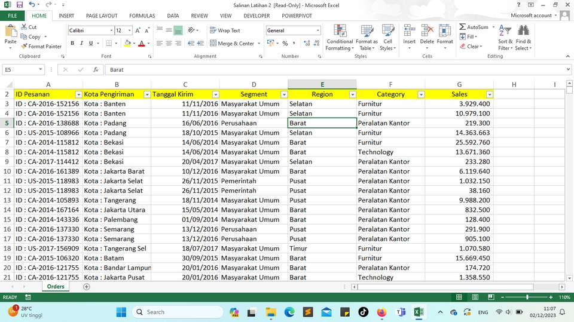574x322 pixels.
Task: Open filter dropdown for Region column
Action: (353, 94)
